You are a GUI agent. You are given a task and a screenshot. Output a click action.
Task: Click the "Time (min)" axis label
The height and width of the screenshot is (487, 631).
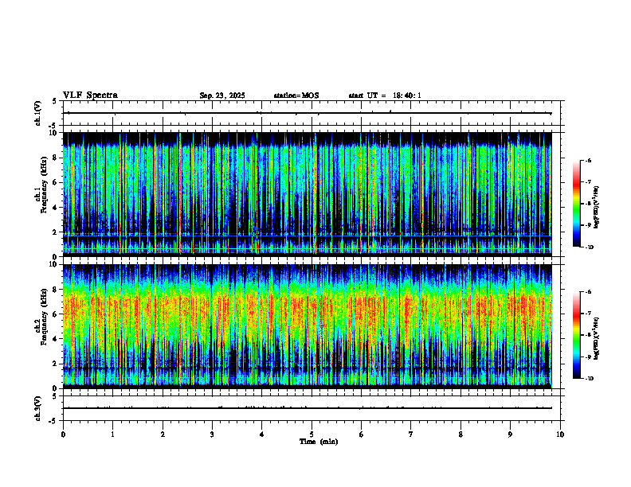pos(319,442)
